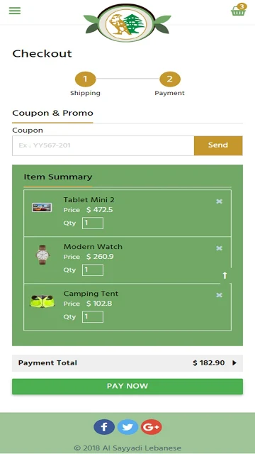
Task: Click the PAY NOW button
Action: tap(127, 386)
